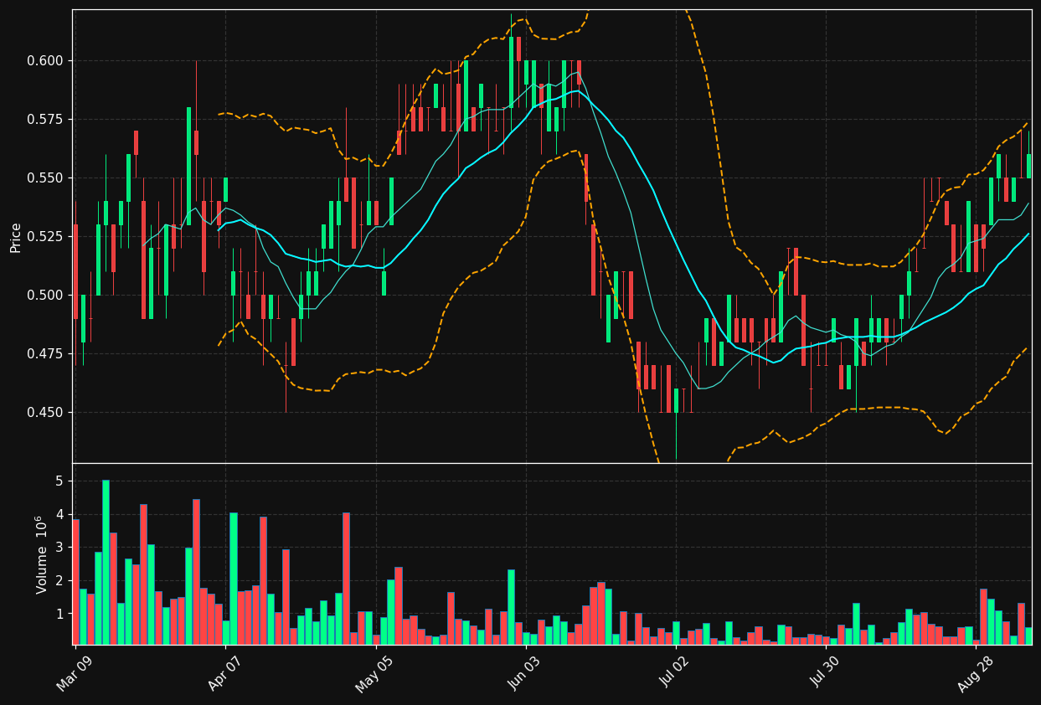Click the Mar 09 date label
Screen dimensions: 1041x705
click(75, 672)
